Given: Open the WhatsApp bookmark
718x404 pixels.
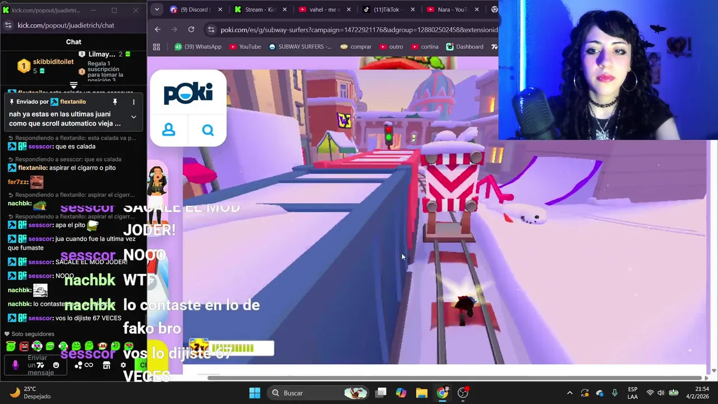Looking at the screenshot, I should coord(197,47).
